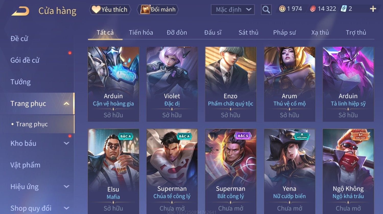Click the blue voucher ticket icon
This screenshot has height=214, width=383.
click(344, 9)
